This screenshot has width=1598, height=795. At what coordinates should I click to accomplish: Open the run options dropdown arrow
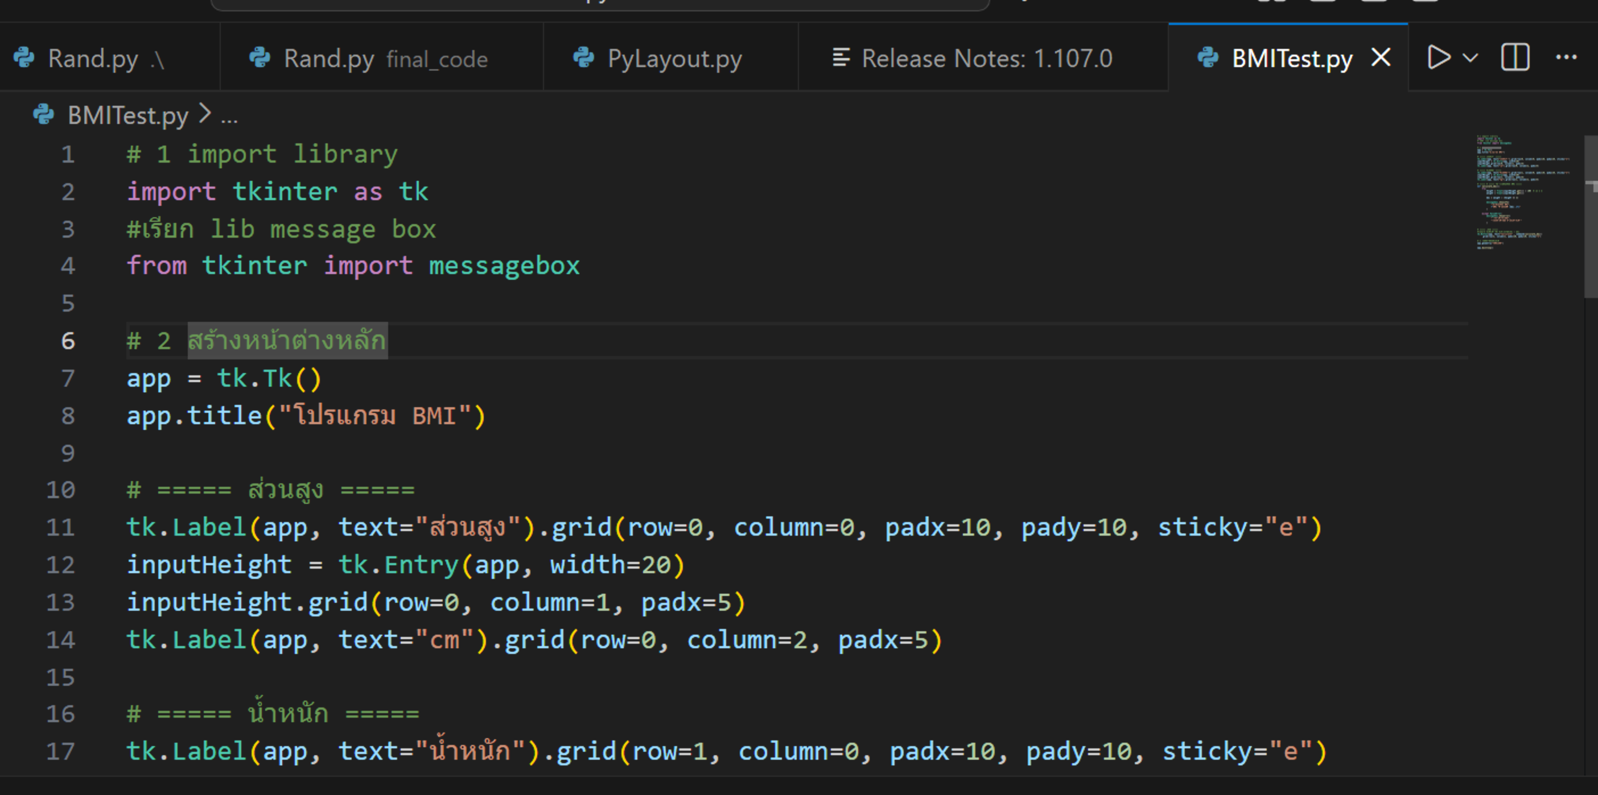point(1469,57)
